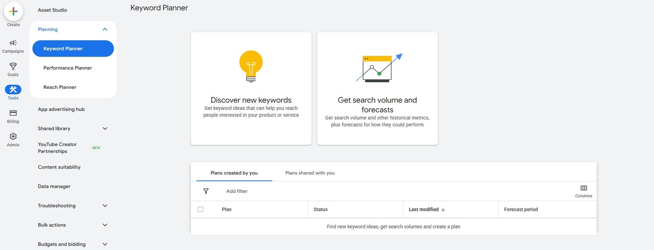Expand Budgets and bidding section
This screenshot has width=654, height=250.
tap(105, 244)
